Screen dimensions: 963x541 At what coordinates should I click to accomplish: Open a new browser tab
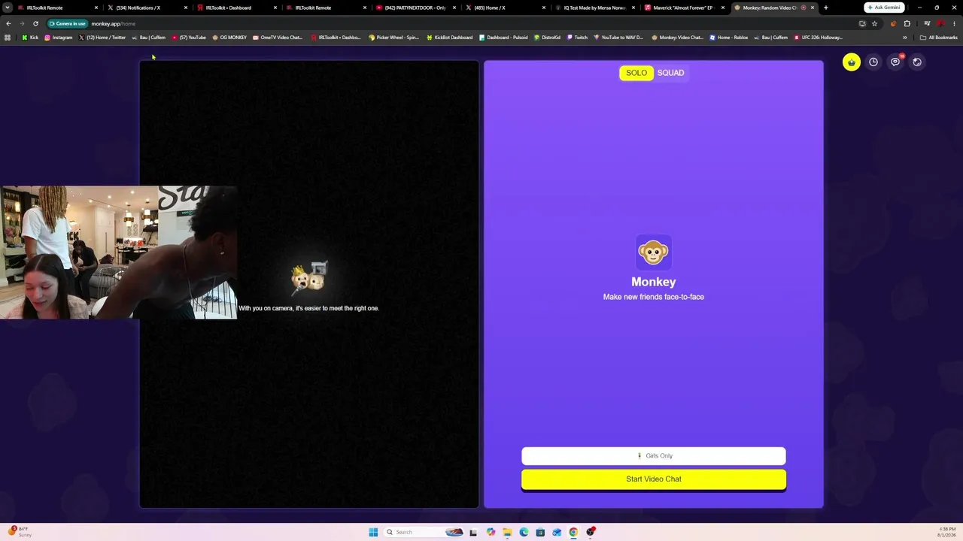[825, 8]
